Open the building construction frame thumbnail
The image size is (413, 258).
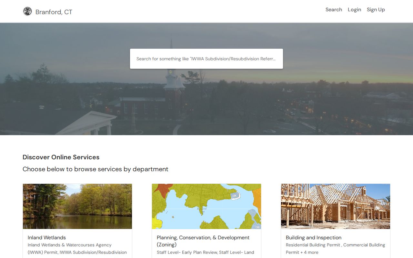click(x=336, y=206)
